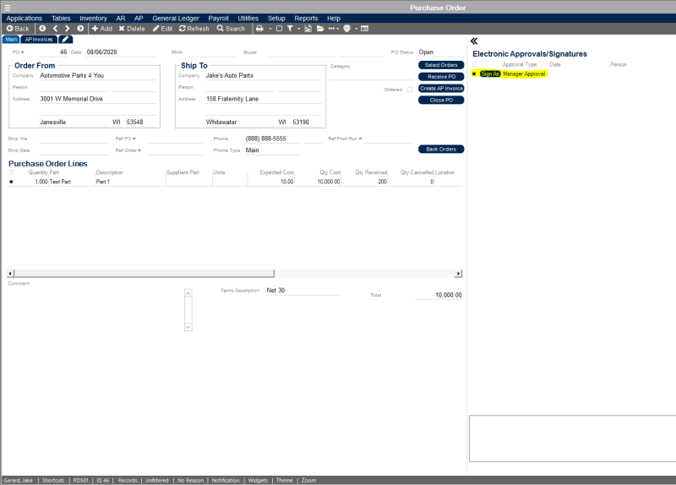
Task: Click the order lines scrollbar right arrow
Action: pos(458,273)
